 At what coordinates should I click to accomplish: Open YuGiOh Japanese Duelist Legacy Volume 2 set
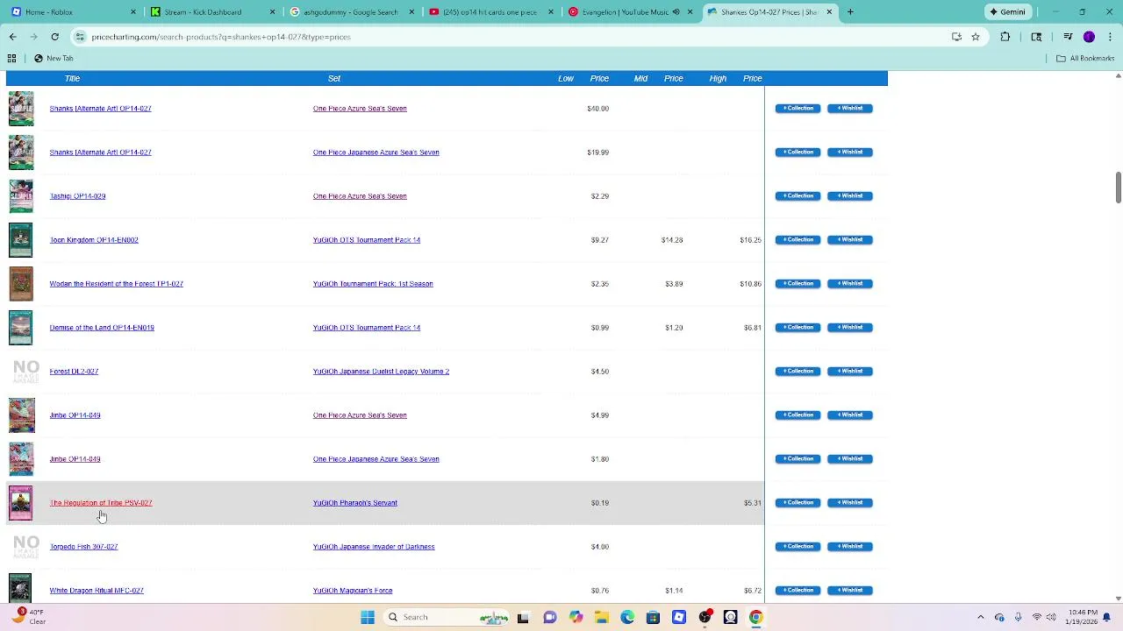pos(381,372)
